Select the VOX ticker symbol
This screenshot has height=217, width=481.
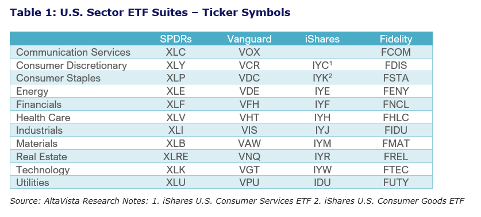click(x=249, y=52)
